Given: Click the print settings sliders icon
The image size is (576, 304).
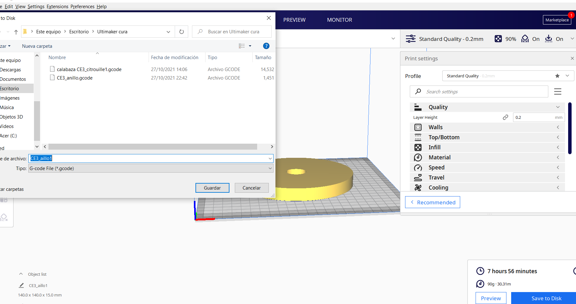Looking at the screenshot, I should 410,39.
